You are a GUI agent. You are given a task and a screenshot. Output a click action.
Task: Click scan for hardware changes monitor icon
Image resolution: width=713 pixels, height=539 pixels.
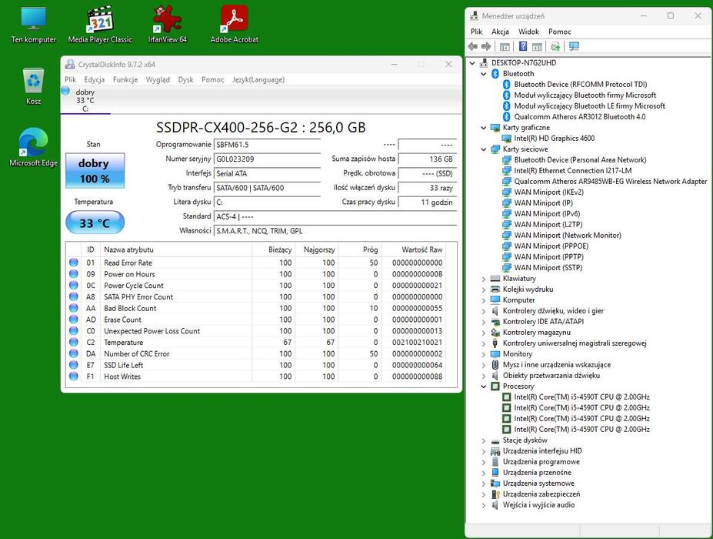(x=574, y=46)
